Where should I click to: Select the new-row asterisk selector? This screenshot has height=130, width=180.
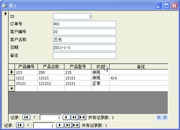point(12,89)
